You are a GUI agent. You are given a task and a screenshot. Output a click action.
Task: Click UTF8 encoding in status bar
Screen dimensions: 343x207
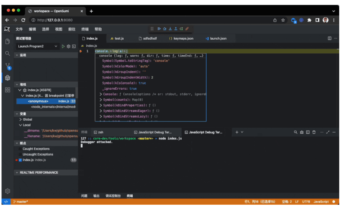click(x=306, y=201)
